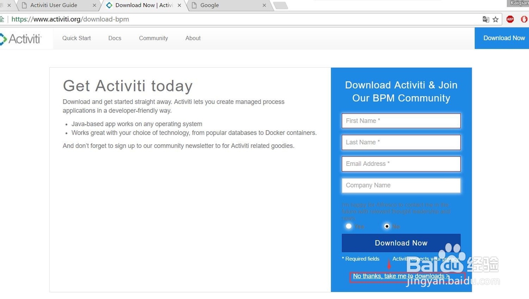
Task: Click the Required fields note
Action: click(361, 259)
